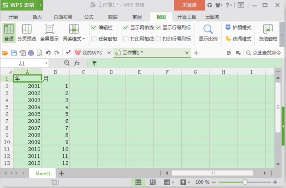This screenshot has height=188, width=286.
Task: Redo the last action
Action: (x=57, y=53)
